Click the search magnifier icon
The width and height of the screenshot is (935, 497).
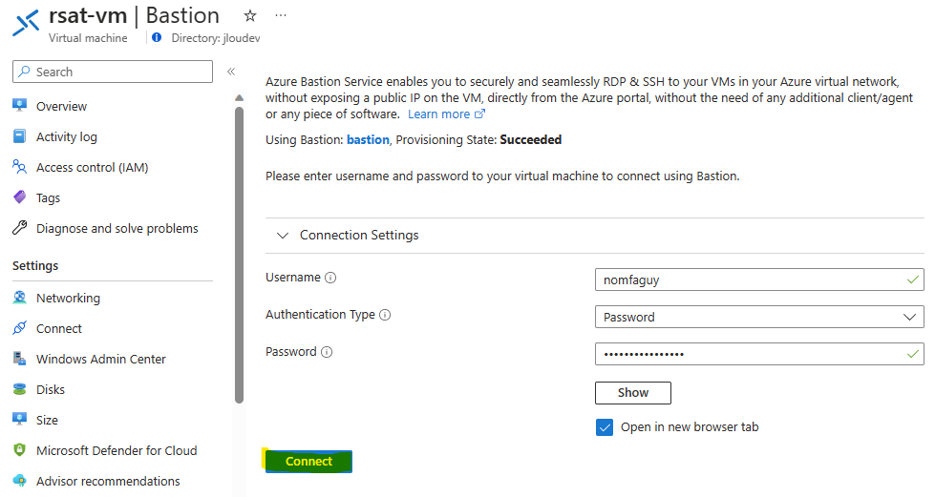coord(24,72)
